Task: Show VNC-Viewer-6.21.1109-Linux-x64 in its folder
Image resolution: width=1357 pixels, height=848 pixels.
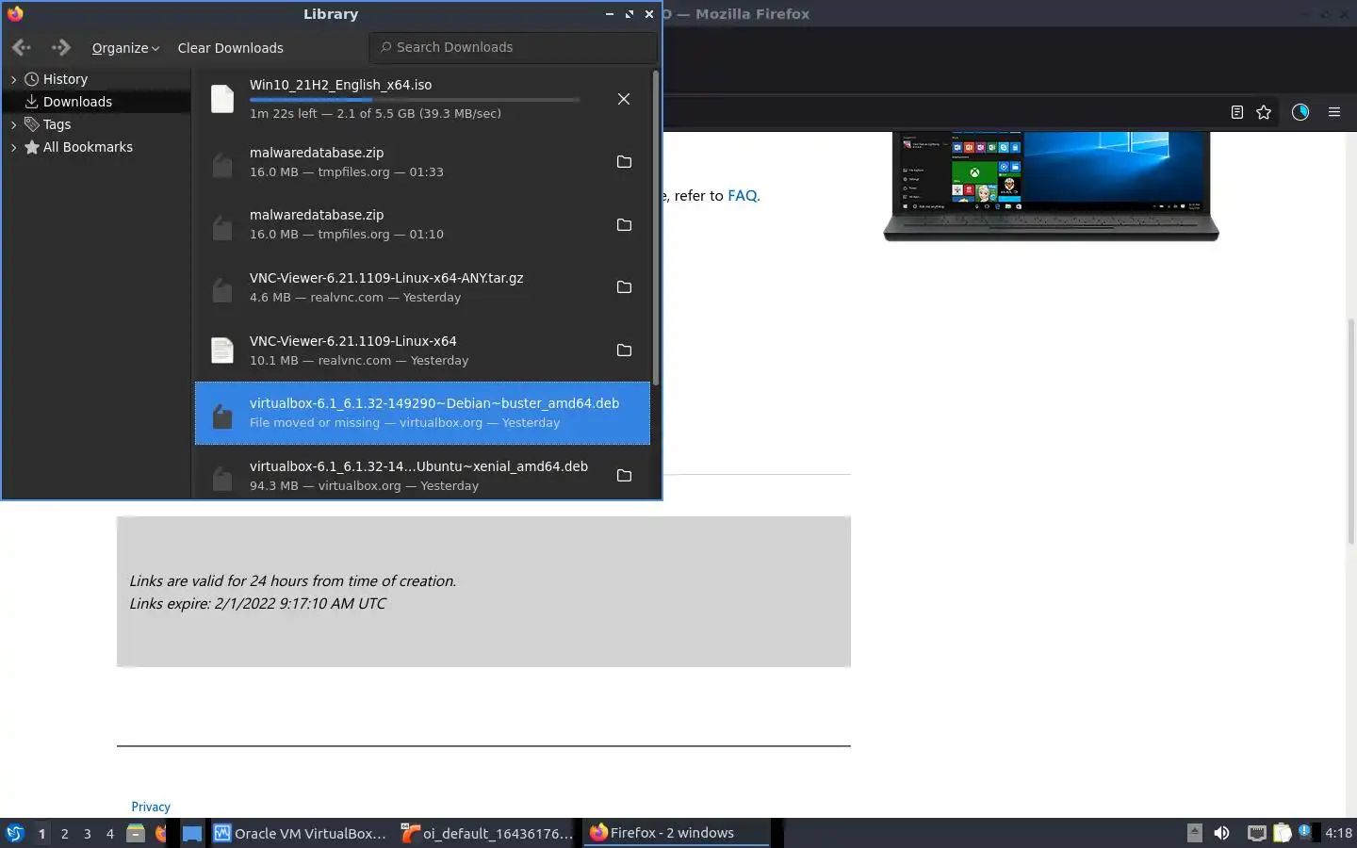Action: pos(624,351)
